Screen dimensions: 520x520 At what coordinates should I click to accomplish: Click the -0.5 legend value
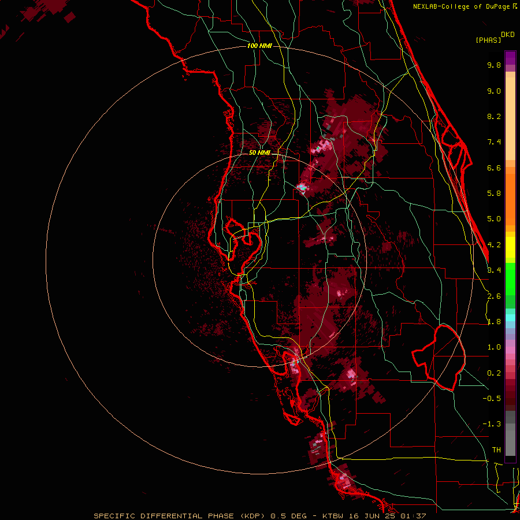click(x=492, y=399)
